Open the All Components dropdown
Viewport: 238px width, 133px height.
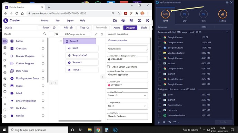75,34
